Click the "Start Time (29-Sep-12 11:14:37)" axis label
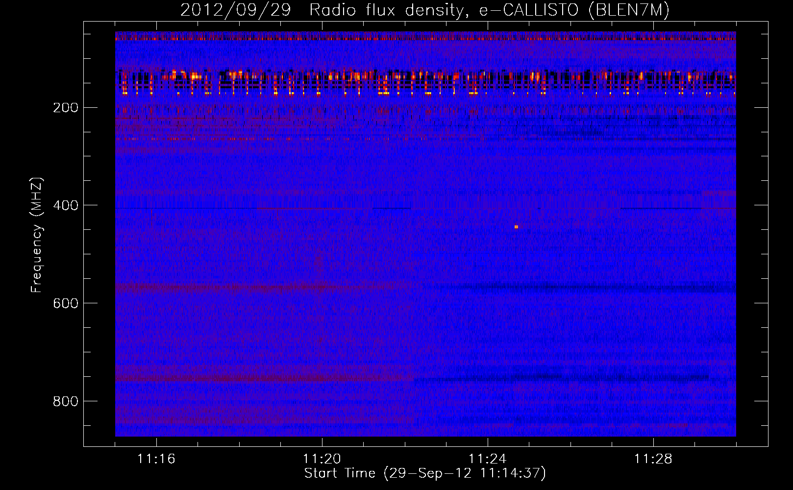Screen dimensions: 793x490 [425, 473]
